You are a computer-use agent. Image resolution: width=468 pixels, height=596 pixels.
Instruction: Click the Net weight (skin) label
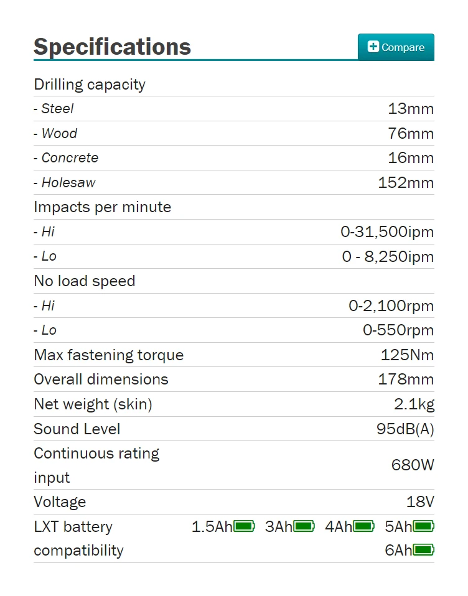pos(93,404)
